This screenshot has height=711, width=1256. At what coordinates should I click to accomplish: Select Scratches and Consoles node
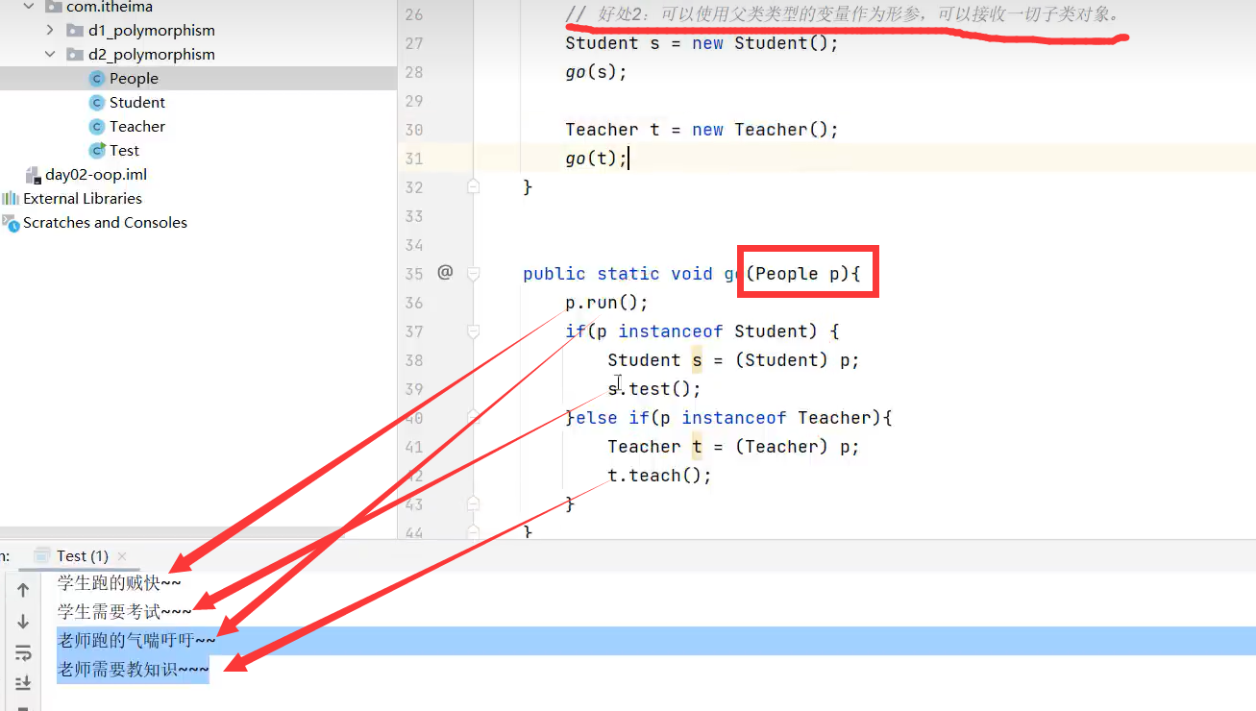(105, 223)
